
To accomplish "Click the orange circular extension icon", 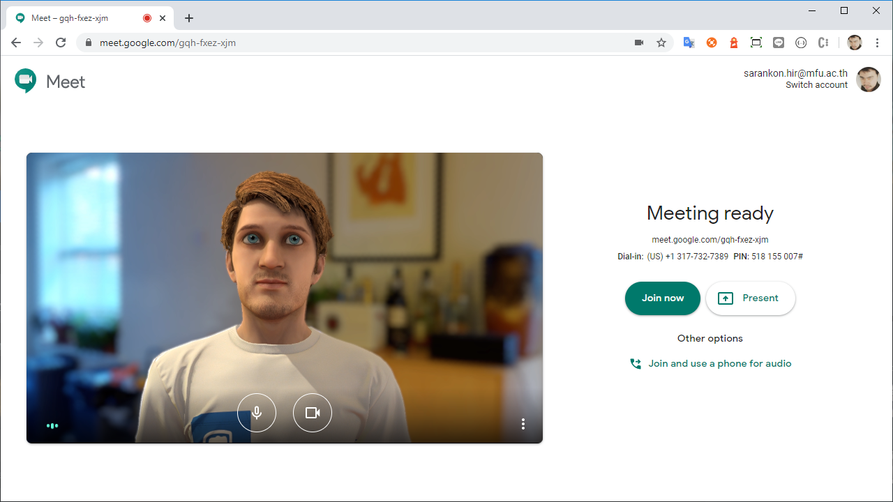I will click(712, 43).
